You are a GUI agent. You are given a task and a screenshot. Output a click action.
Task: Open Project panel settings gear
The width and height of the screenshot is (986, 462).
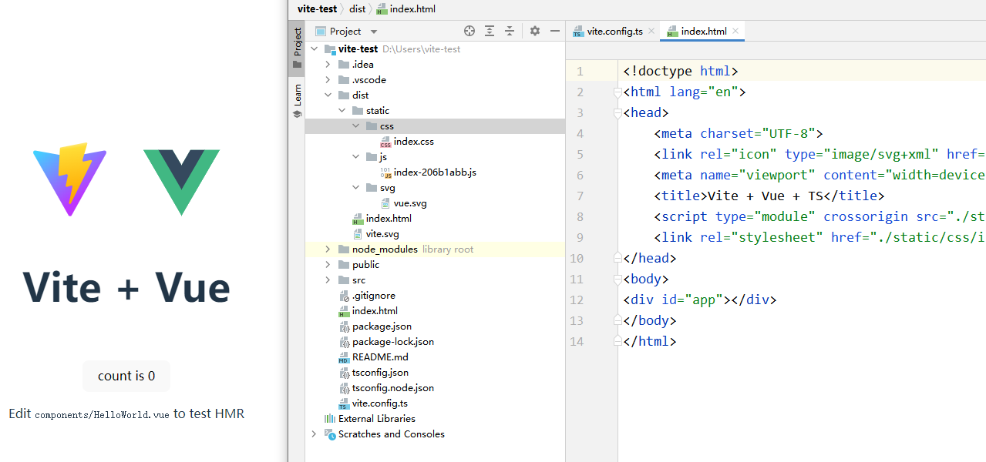coord(535,31)
